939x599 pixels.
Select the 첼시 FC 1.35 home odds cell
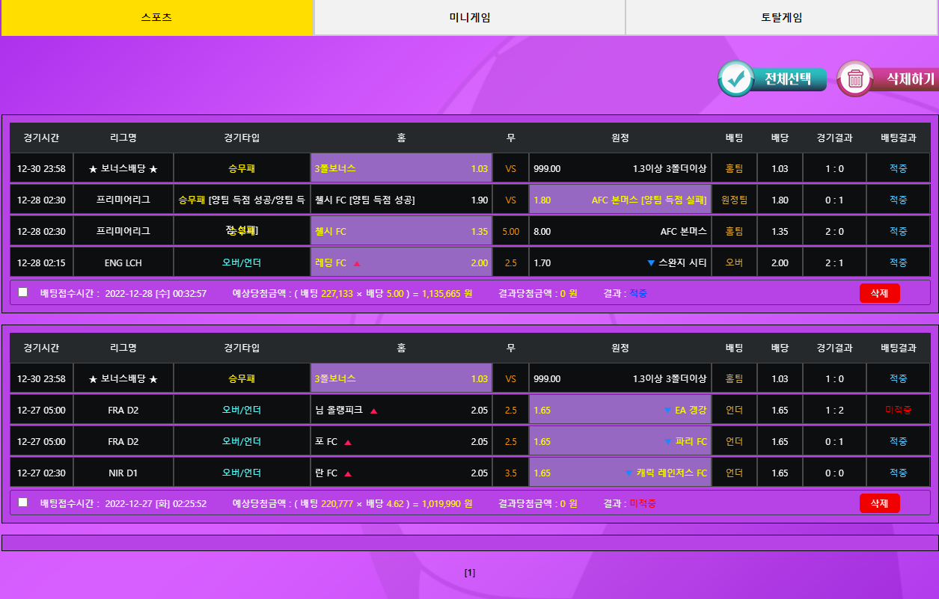point(401,232)
